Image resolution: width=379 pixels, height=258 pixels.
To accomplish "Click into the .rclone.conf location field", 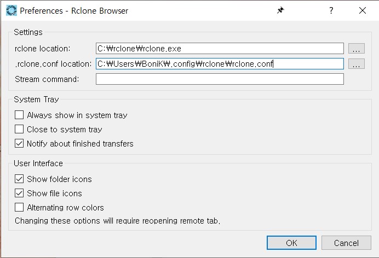I will click(220, 63).
